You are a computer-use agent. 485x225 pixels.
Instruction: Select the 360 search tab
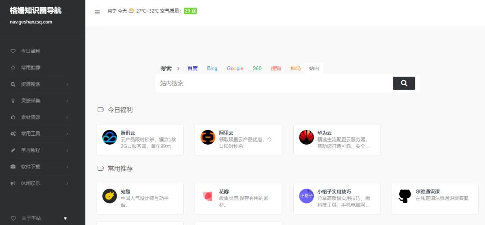click(257, 69)
